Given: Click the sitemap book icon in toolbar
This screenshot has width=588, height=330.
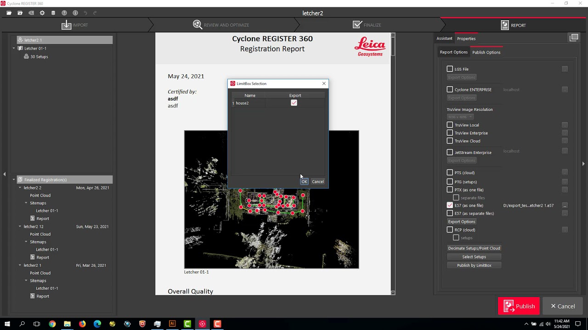Looking at the screenshot, I should (31, 13).
